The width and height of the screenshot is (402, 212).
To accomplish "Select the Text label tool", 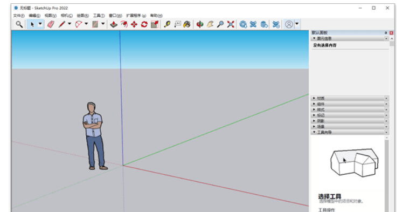I will (177, 24).
